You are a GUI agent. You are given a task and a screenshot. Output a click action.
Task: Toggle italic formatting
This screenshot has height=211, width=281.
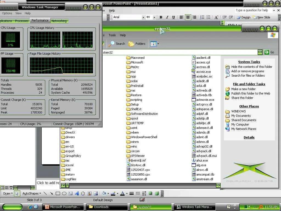click(167, 17)
